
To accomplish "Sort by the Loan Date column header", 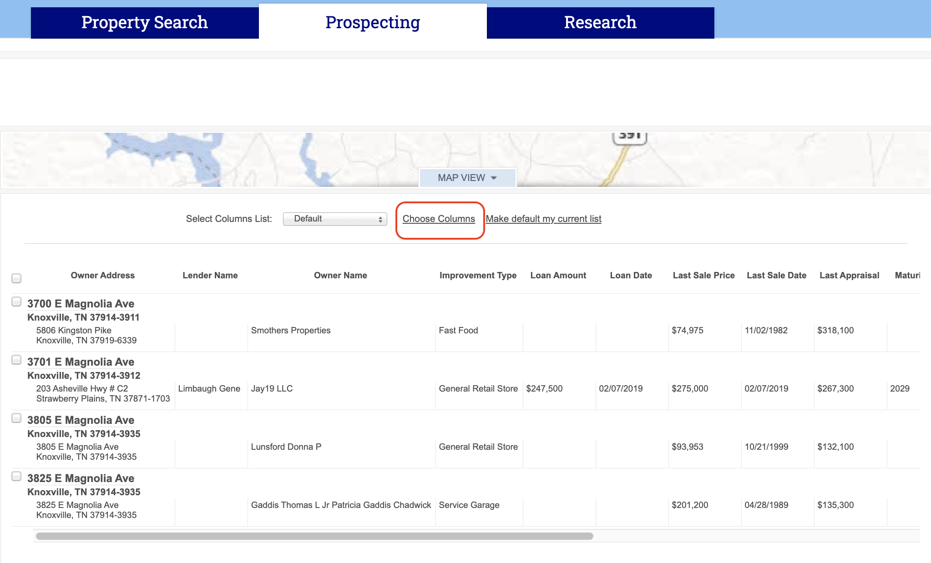I will (x=631, y=275).
